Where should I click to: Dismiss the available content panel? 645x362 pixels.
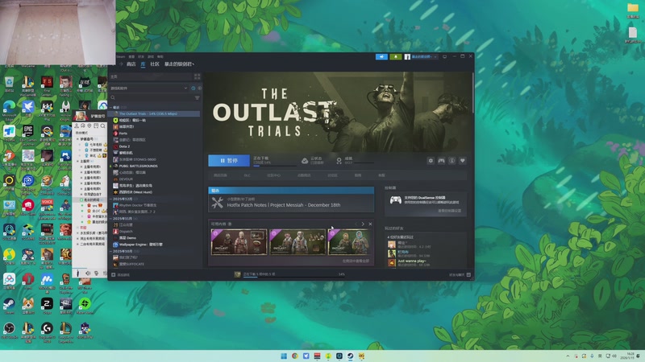[x=370, y=224]
